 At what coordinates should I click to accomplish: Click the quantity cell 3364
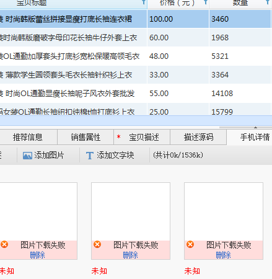tap(240, 75)
